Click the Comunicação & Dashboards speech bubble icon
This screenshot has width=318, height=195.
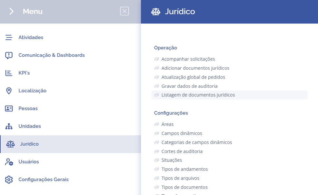click(x=9, y=55)
